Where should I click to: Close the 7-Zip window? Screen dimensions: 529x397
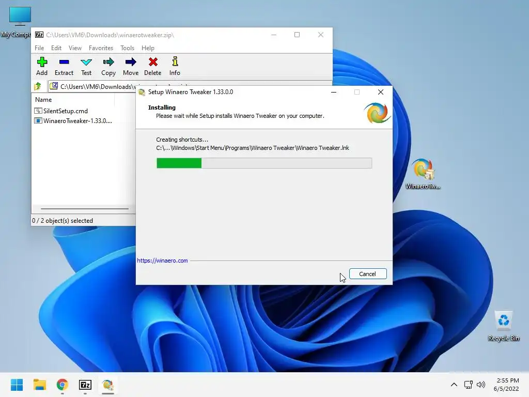click(320, 35)
